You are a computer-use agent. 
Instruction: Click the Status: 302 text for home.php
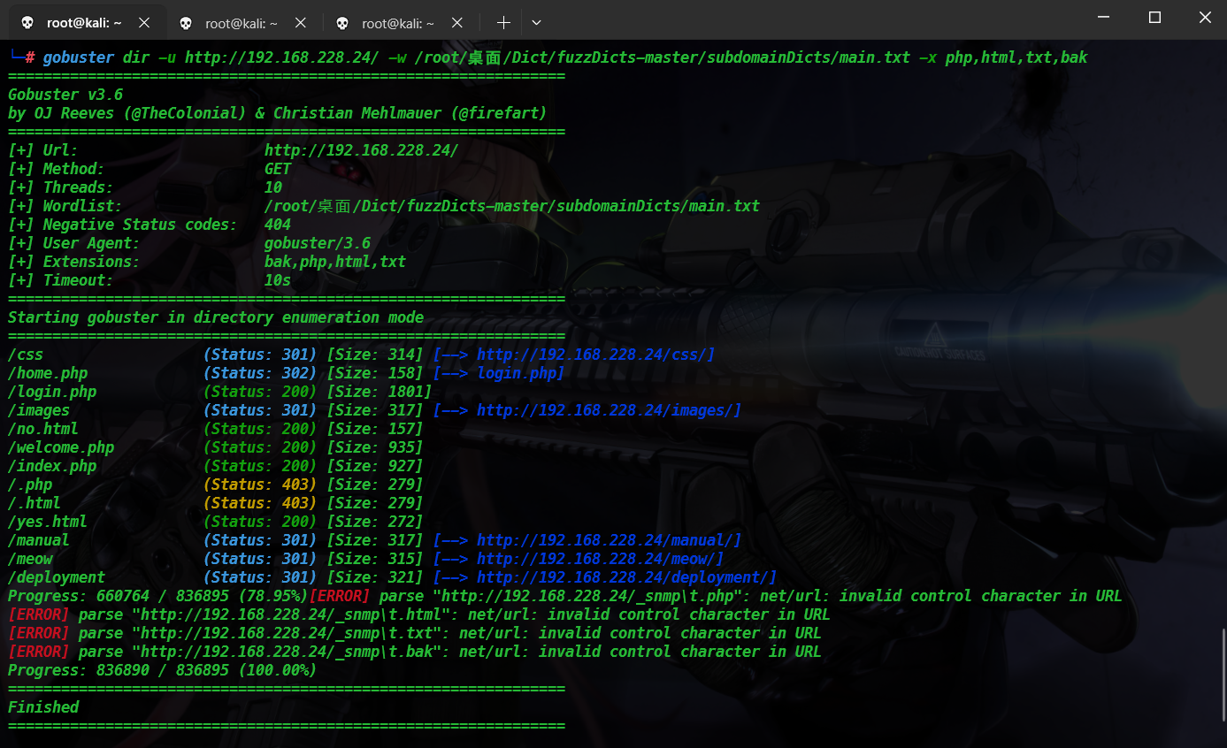[260, 373]
